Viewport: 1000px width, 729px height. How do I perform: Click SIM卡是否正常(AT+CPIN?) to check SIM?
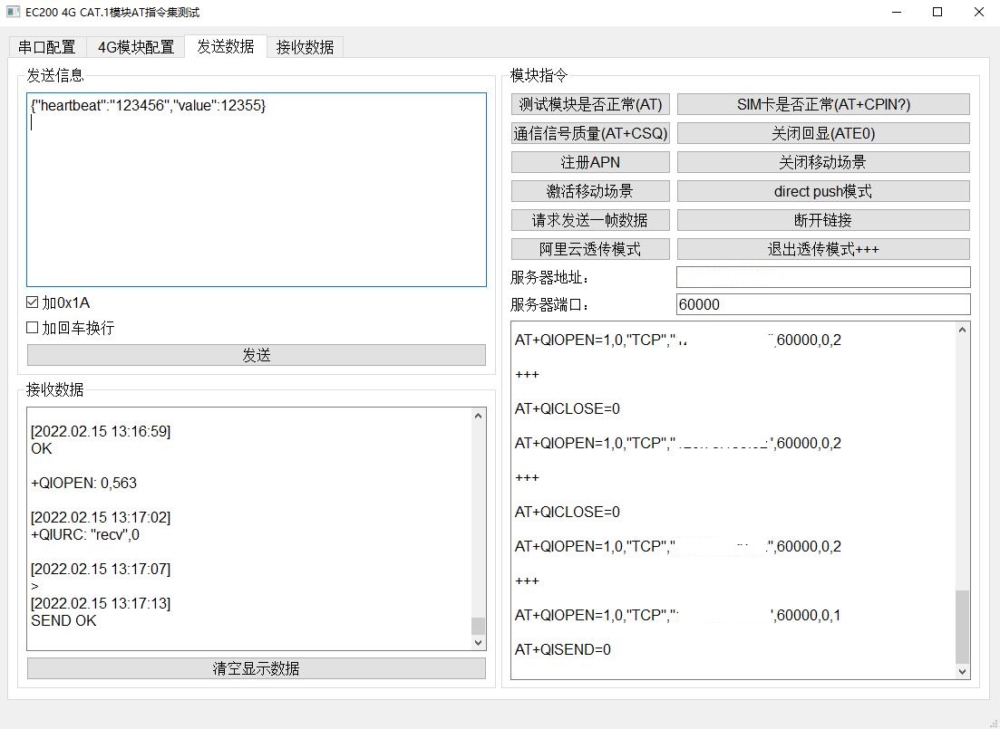822,104
